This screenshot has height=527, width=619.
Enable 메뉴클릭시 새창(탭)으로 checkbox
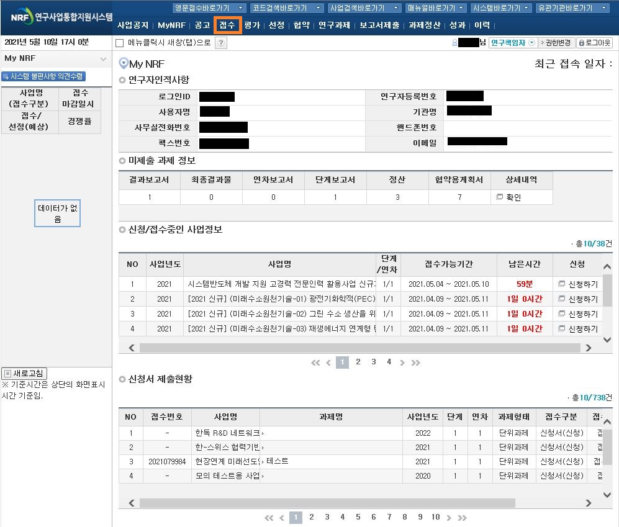point(120,43)
